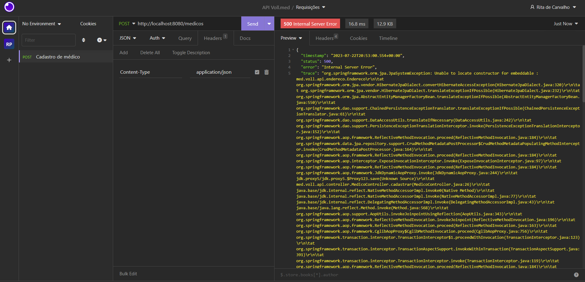
Task: Open the Docs tab
Action: (x=245, y=38)
